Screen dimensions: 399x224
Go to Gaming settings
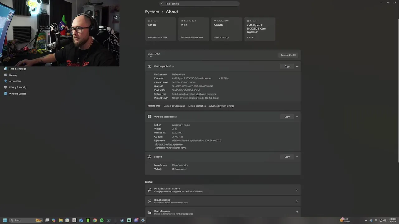point(13,75)
